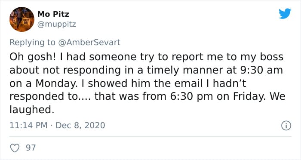Click the word "Friday" in the tweet
The image size is (301, 160).
point(249,96)
